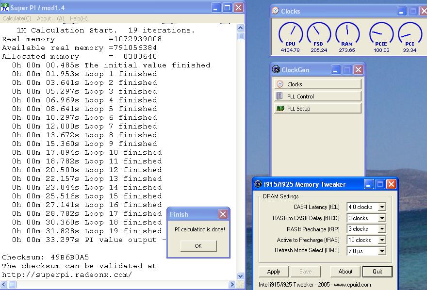Click scroll left arrow in Super PI

tap(4, 285)
